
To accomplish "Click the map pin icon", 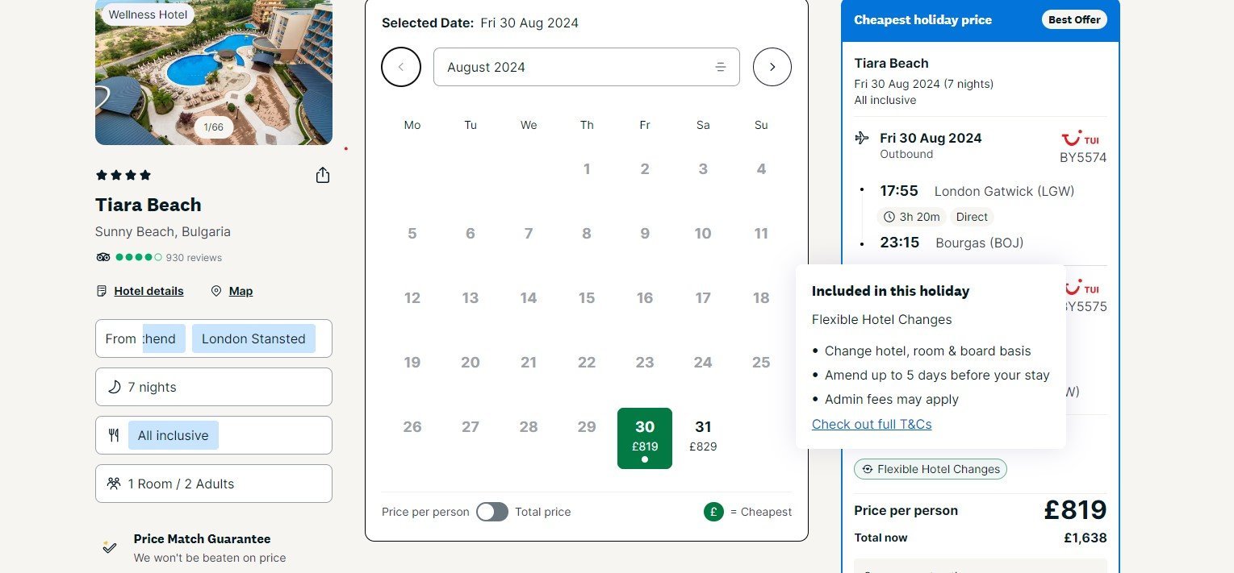I will coord(216,291).
